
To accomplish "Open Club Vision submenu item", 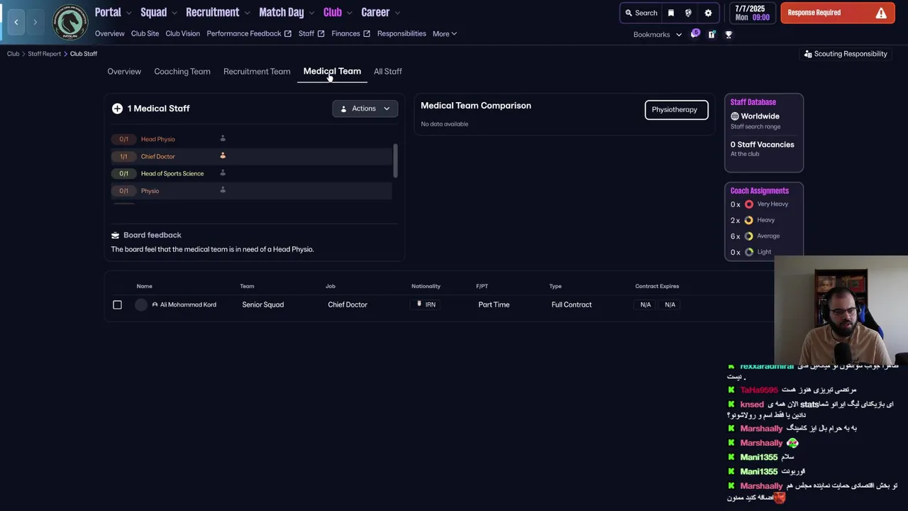I will coord(182,33).
